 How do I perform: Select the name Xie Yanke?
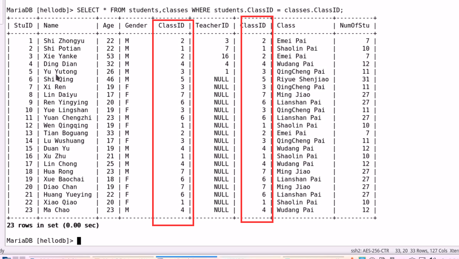[60, 56]
